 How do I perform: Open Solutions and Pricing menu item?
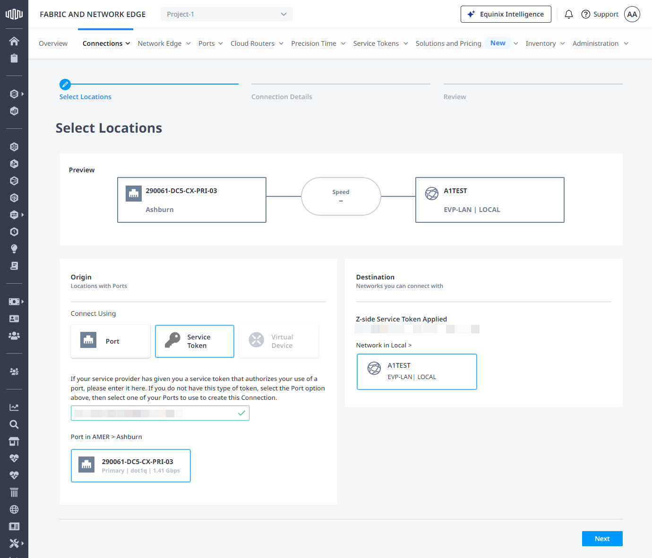(448, 43)
